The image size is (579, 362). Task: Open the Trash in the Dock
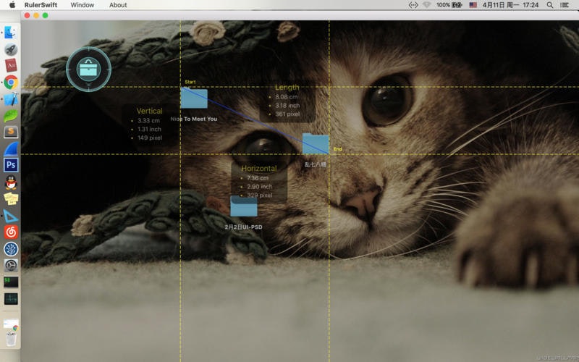point(11,339)
